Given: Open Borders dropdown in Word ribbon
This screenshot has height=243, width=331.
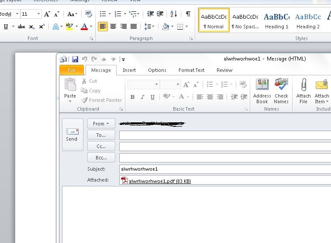Looking at the screenshot, I should coord(186,27).
